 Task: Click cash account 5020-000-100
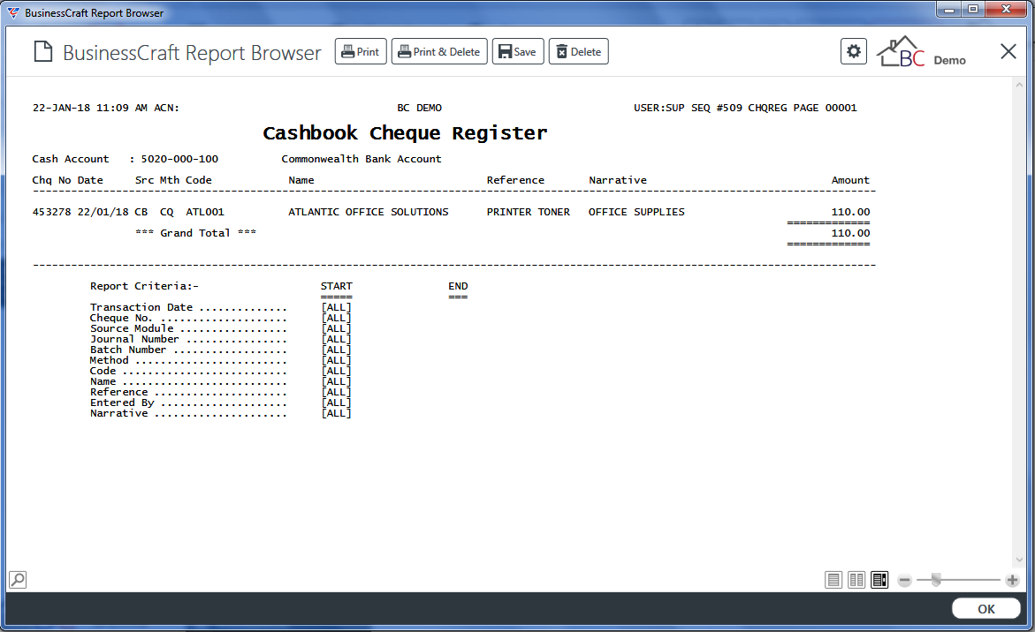pyautogui.click(x=179, y=159)
